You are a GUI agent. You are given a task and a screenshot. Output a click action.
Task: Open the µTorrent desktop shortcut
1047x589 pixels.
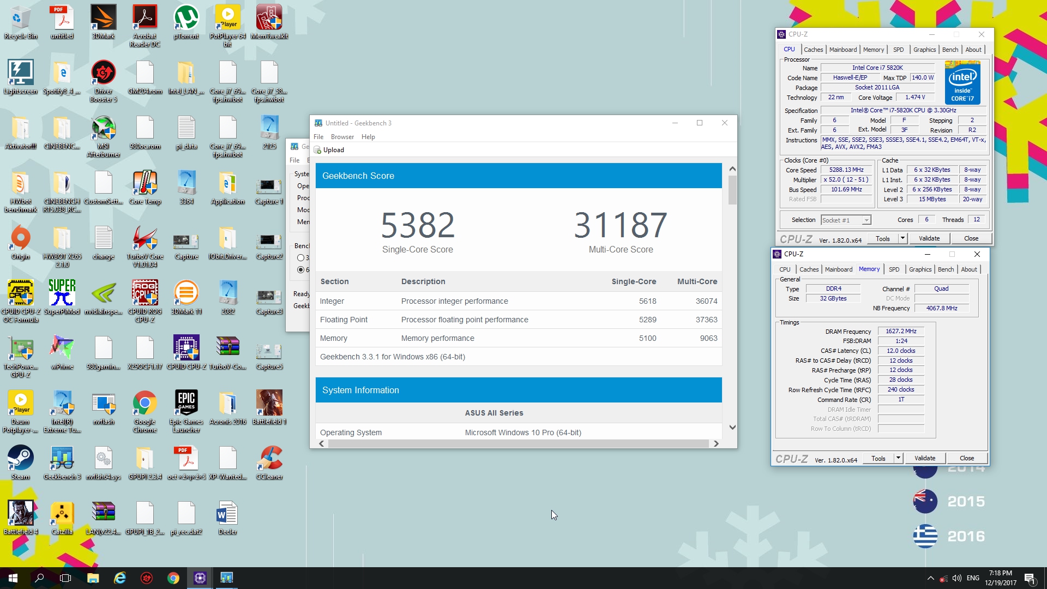[186, 22]
